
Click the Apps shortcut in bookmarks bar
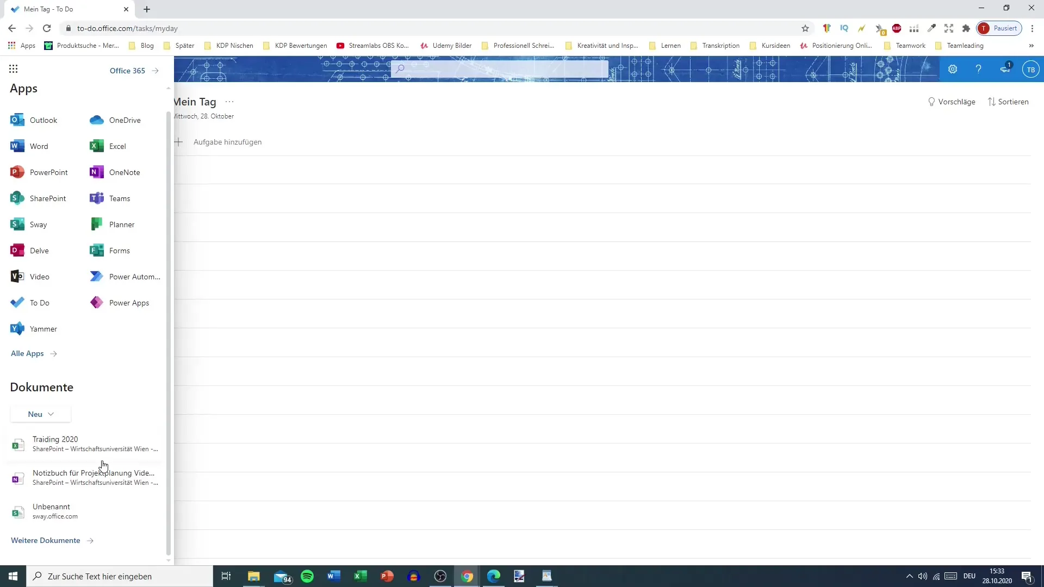point(22,46)
